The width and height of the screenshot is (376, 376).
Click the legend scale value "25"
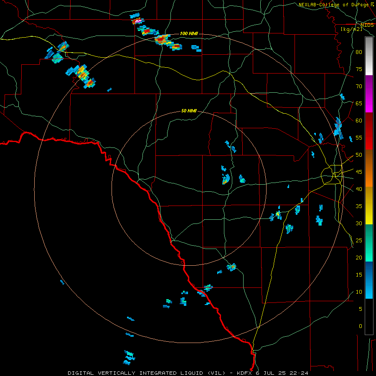(359, 241)
